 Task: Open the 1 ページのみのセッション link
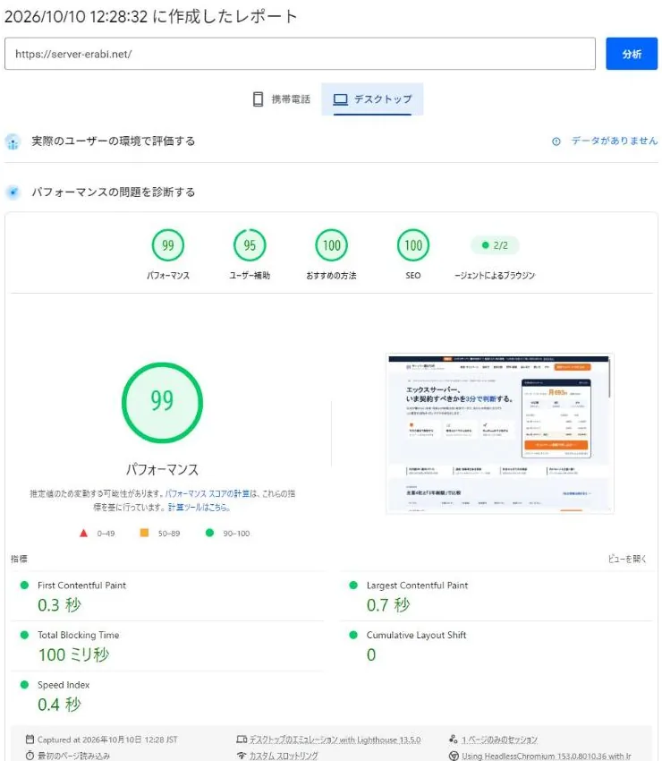tap(499, 740)
